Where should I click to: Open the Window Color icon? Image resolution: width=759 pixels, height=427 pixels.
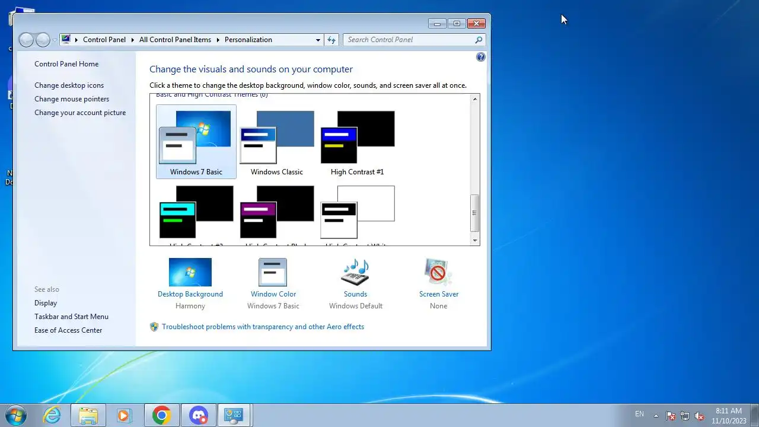(273, 272)
